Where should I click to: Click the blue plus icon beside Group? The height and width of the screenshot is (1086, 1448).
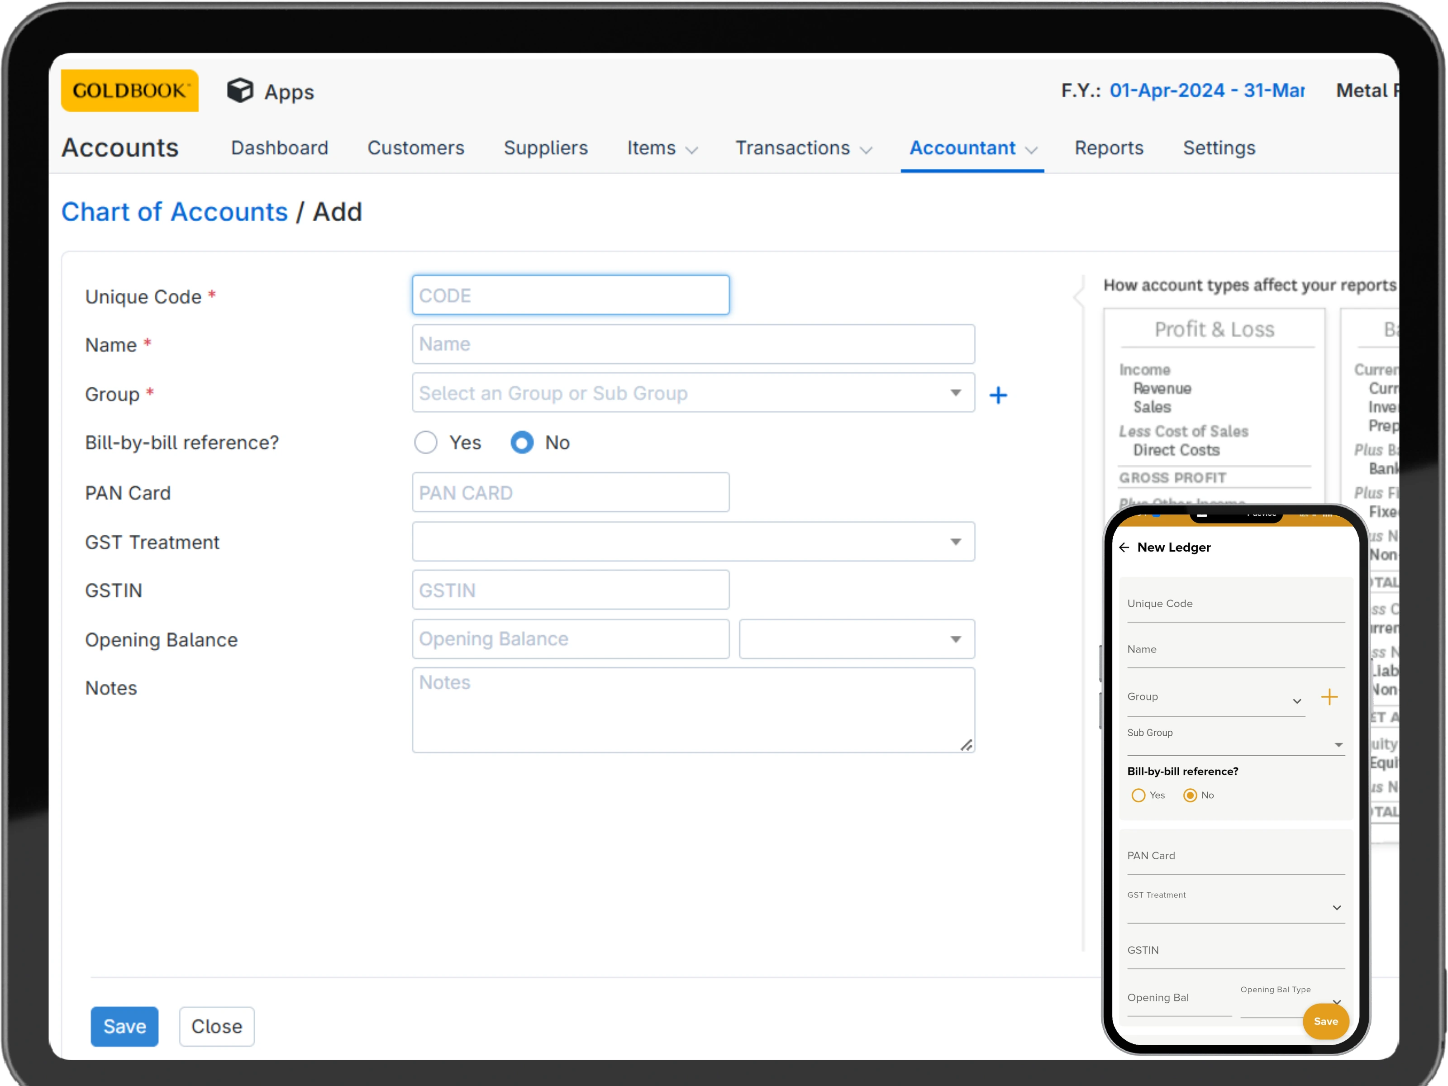coord(998,395)
